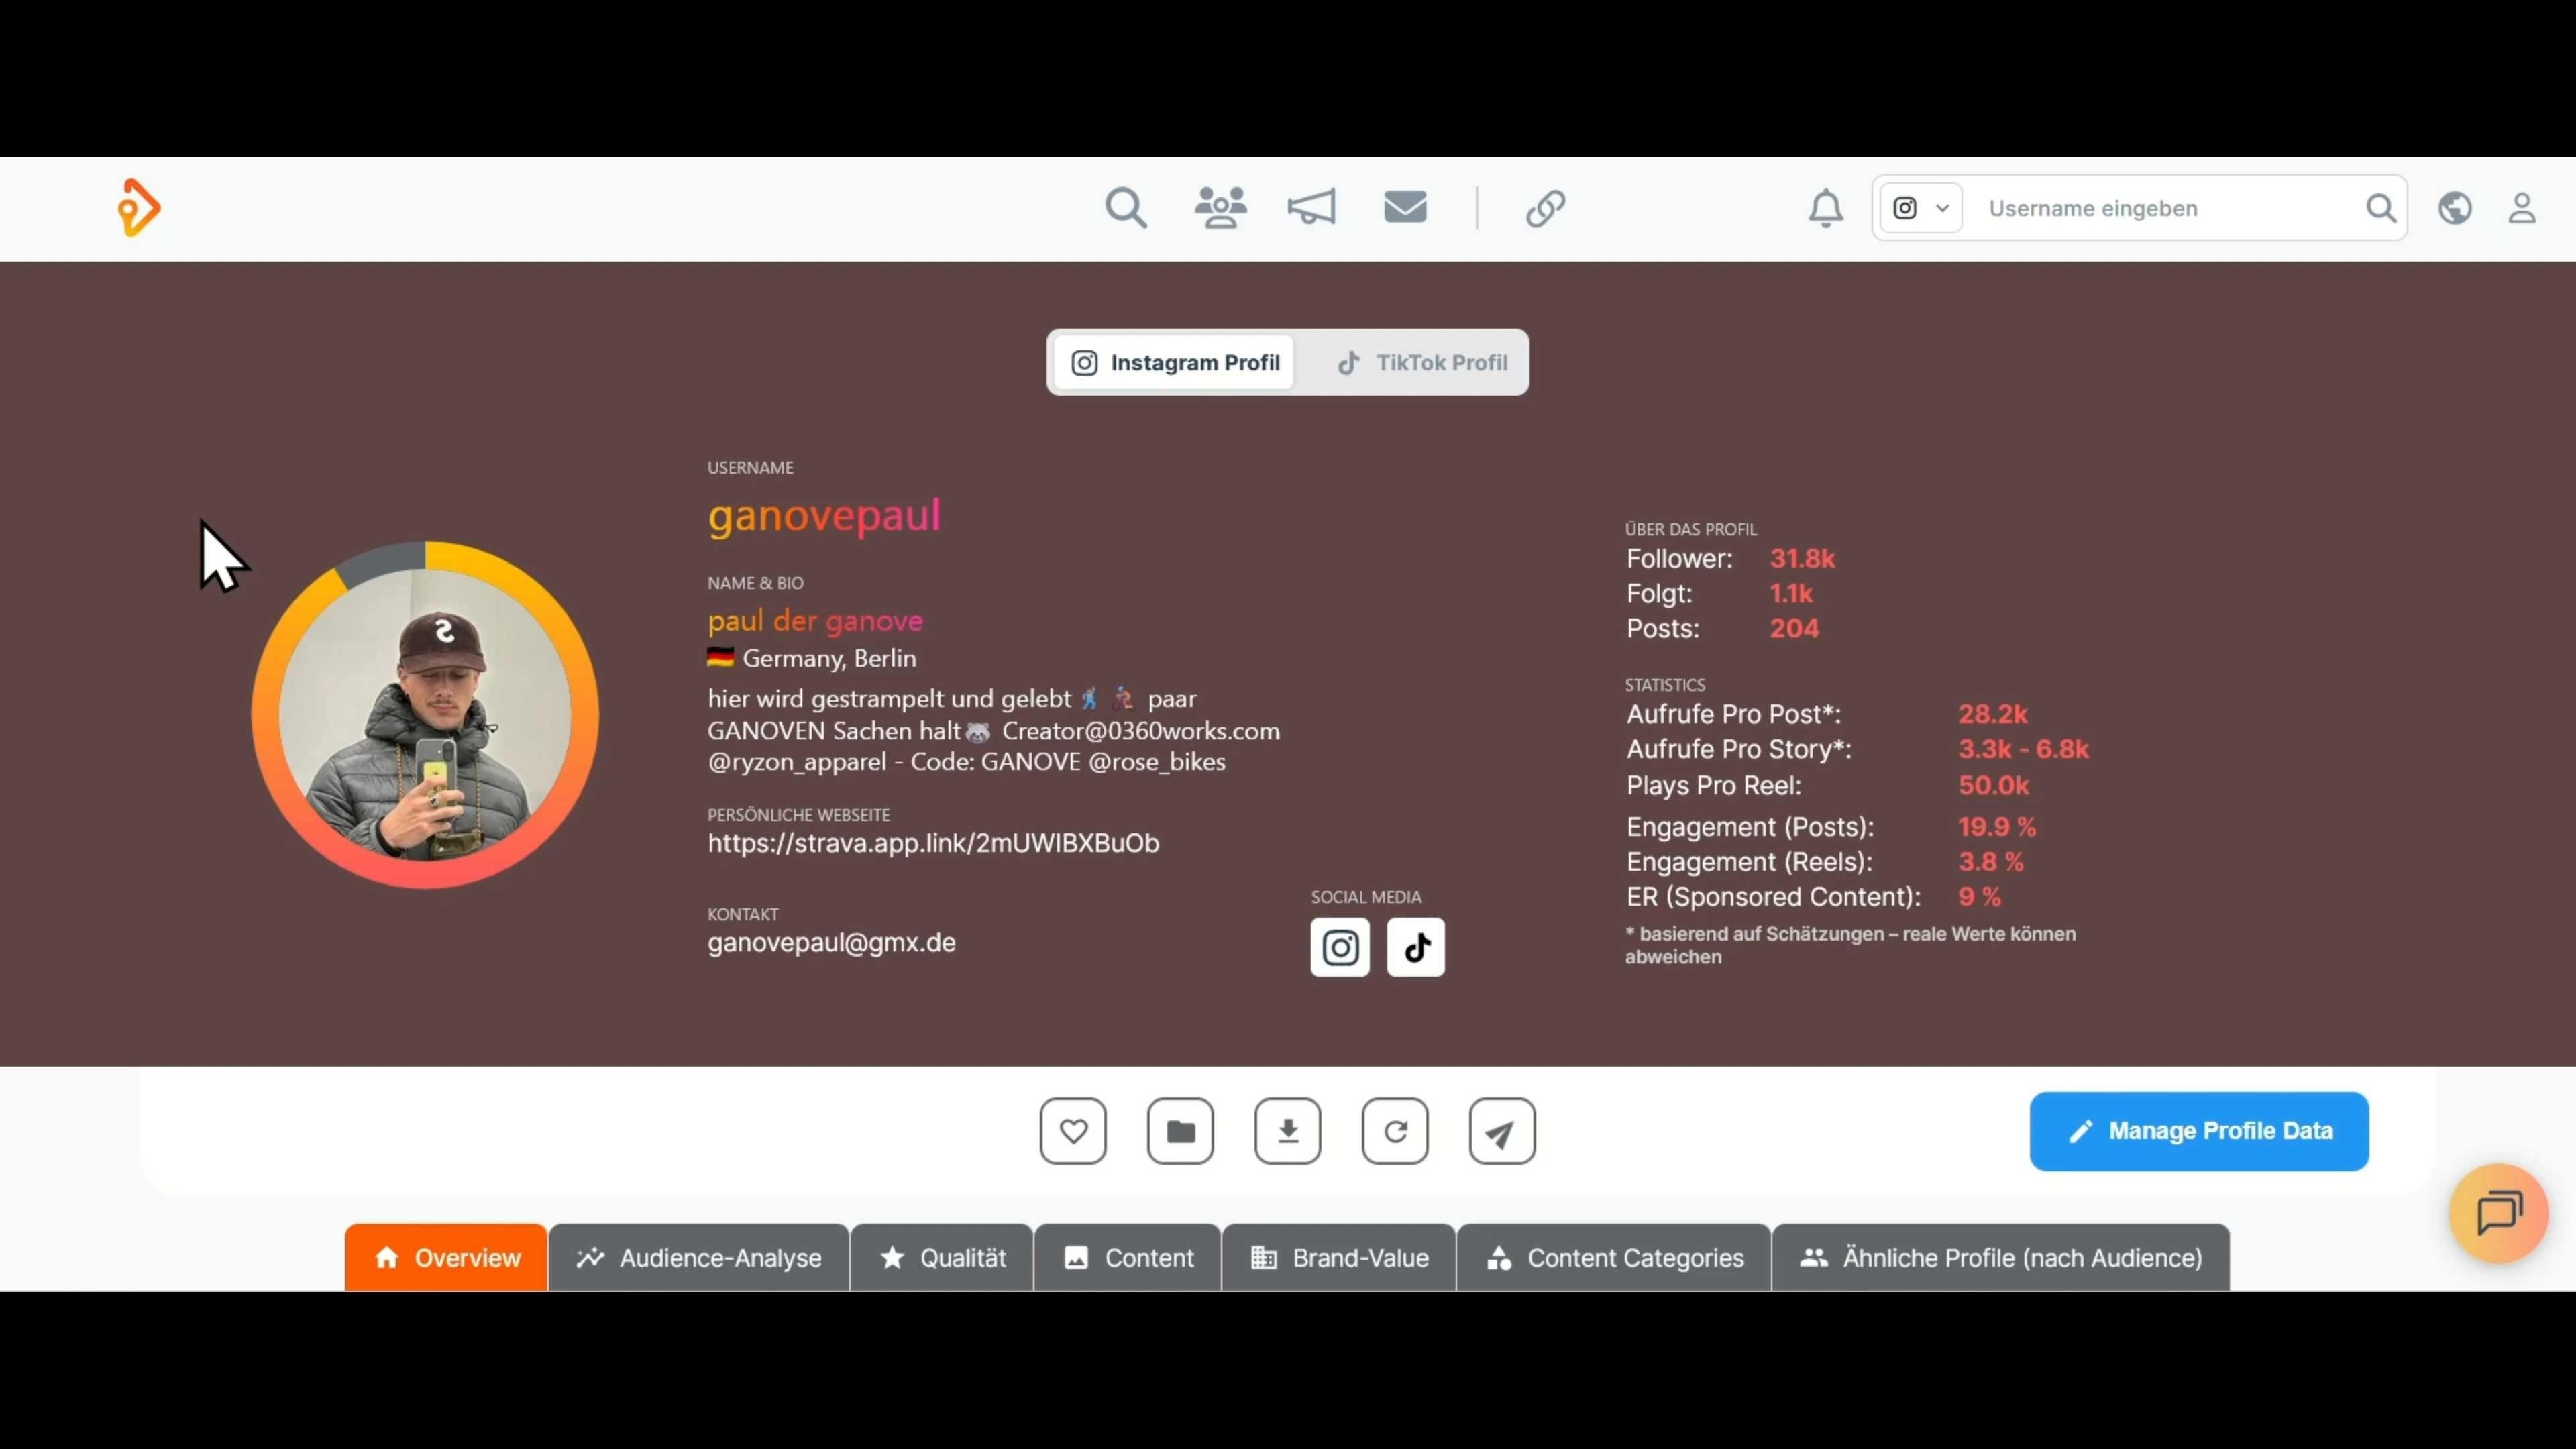Open the search magnifier icon in the top nav
Viewport: 2576px width, 1449px height.
[x=1126, y=208]
